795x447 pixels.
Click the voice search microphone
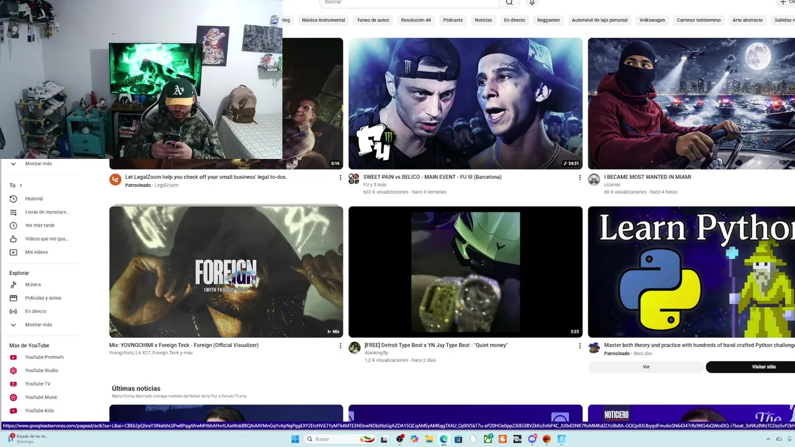[x=532, y=2]
